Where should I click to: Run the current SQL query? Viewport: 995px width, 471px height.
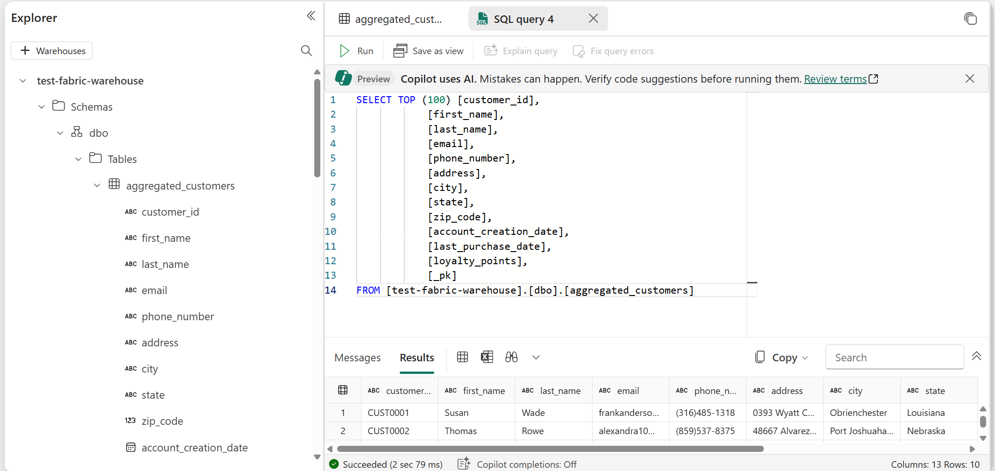[357, 50]
